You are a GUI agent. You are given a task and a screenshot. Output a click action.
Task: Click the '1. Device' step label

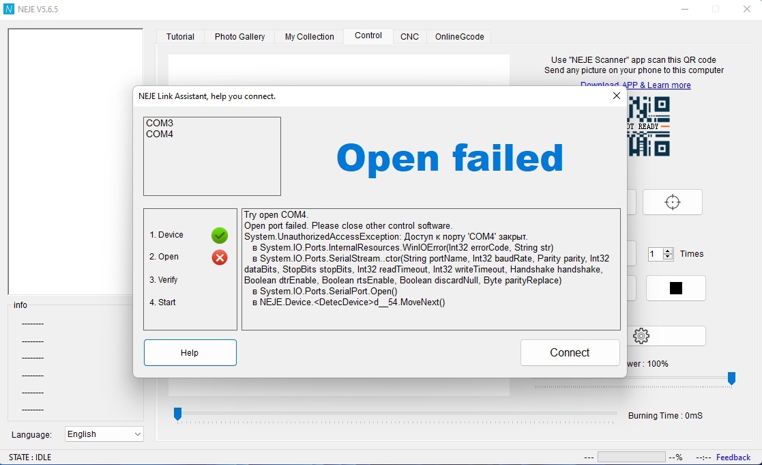click(x=166, y=234)
